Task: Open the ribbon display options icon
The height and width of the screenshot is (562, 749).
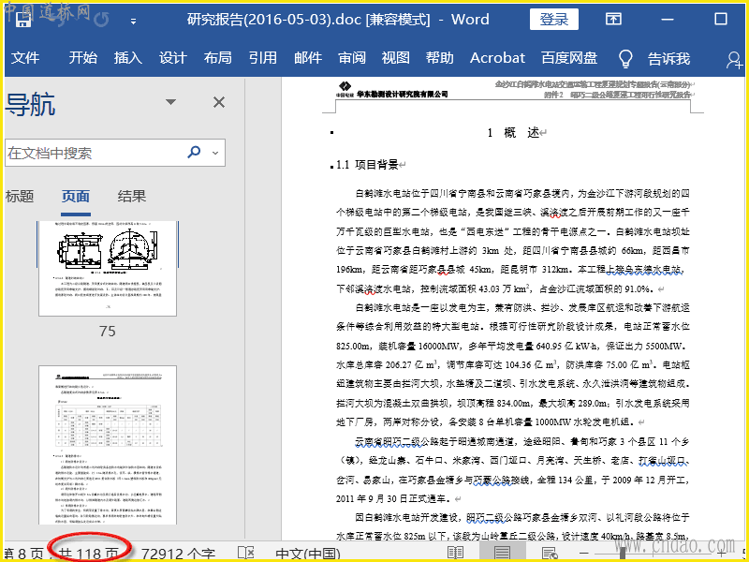Action: pyautogui.click(x=613, y=19)
